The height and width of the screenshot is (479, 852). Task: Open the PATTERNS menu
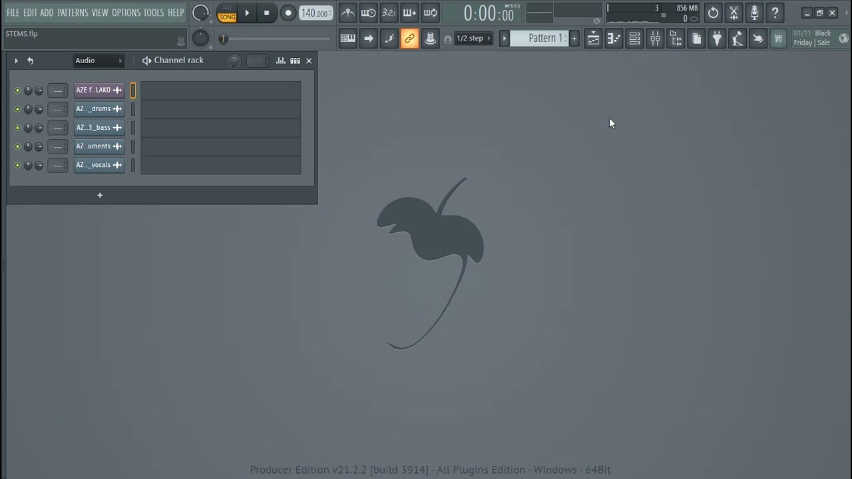(x=73, y=13)
